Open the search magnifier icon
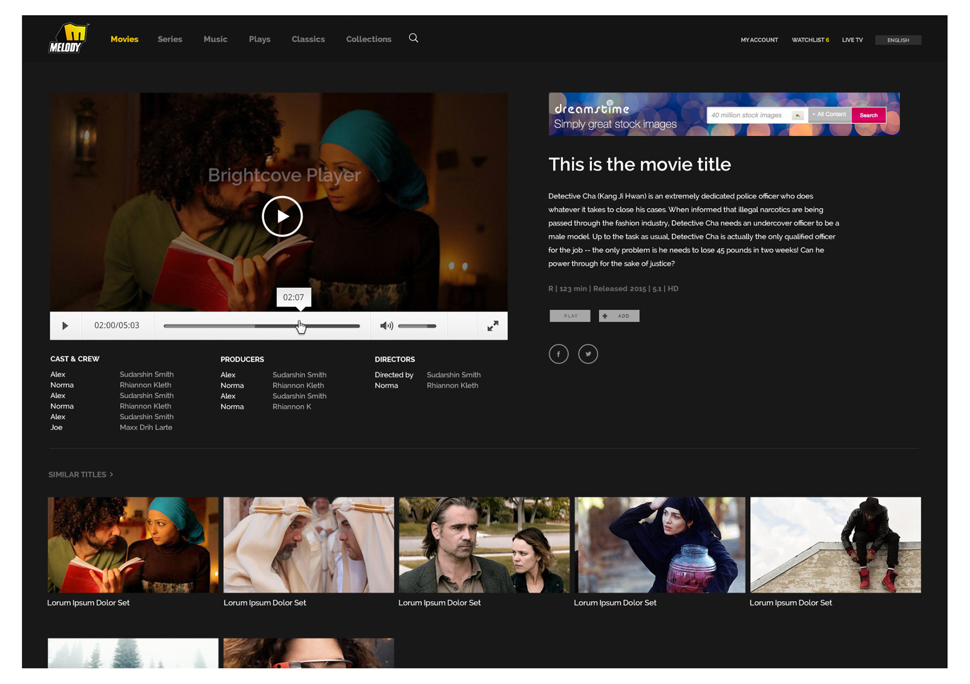This screenshot has height=684, width=970. pos(413,38)
